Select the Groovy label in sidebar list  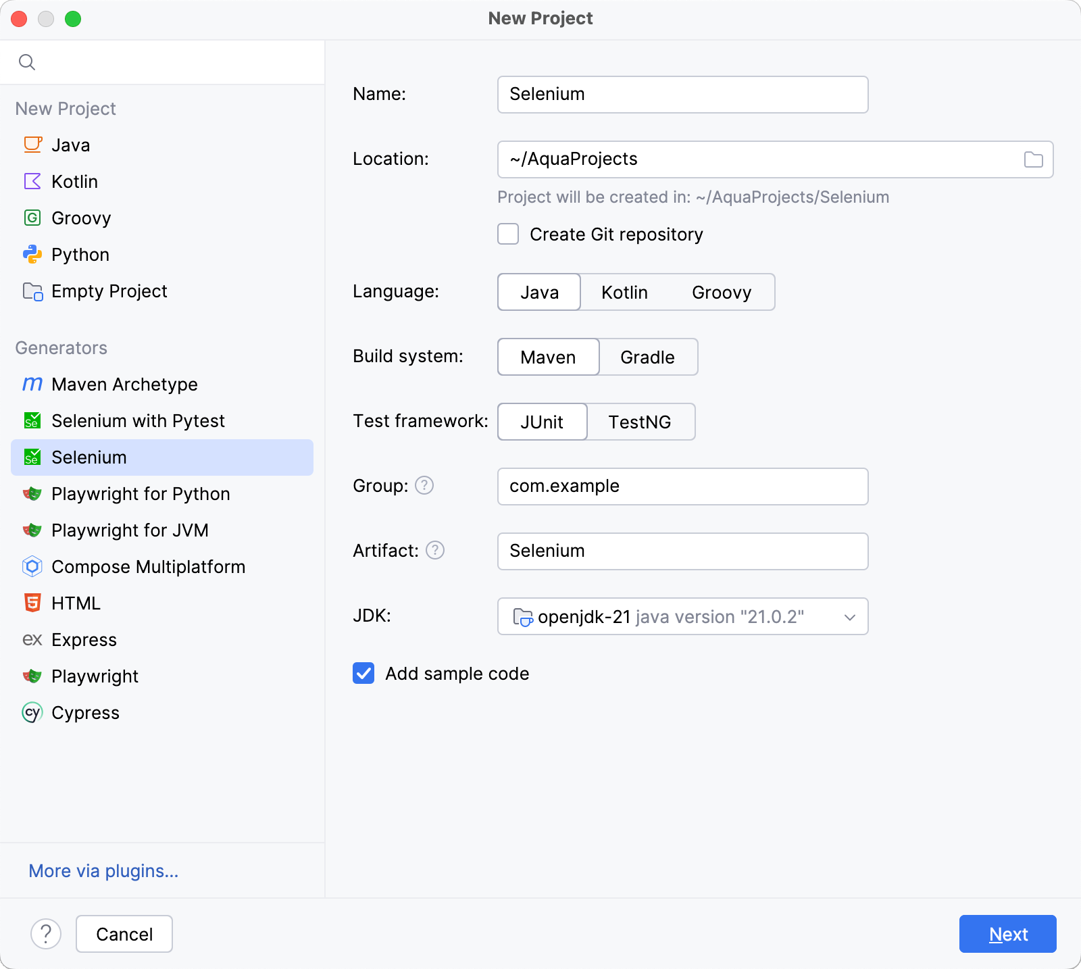(x=81, y=218)
